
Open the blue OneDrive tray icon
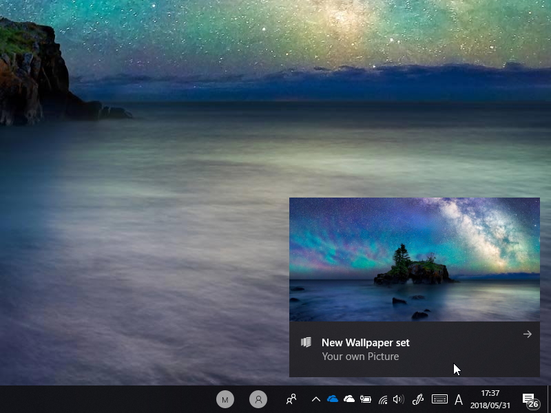pyautogui.click(x=332, y=399)
